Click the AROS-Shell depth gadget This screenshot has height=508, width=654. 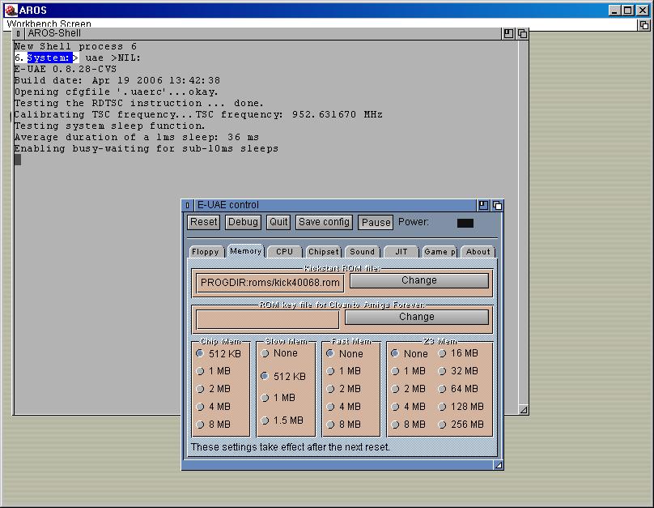[522, 33]
